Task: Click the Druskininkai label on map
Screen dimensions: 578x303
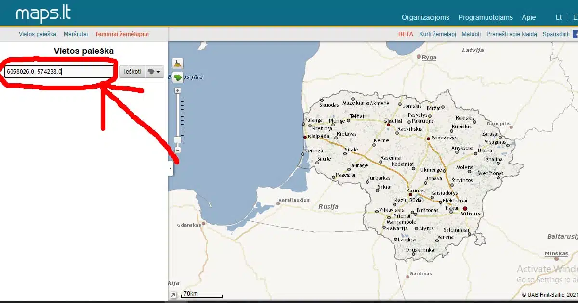Action: click(421, 250)
